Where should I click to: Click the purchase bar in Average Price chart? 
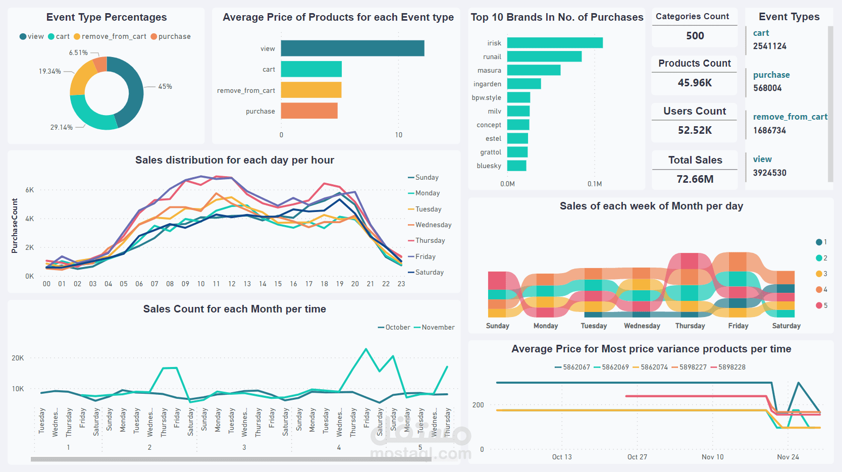pyautogui.click(x=309, y=111)
